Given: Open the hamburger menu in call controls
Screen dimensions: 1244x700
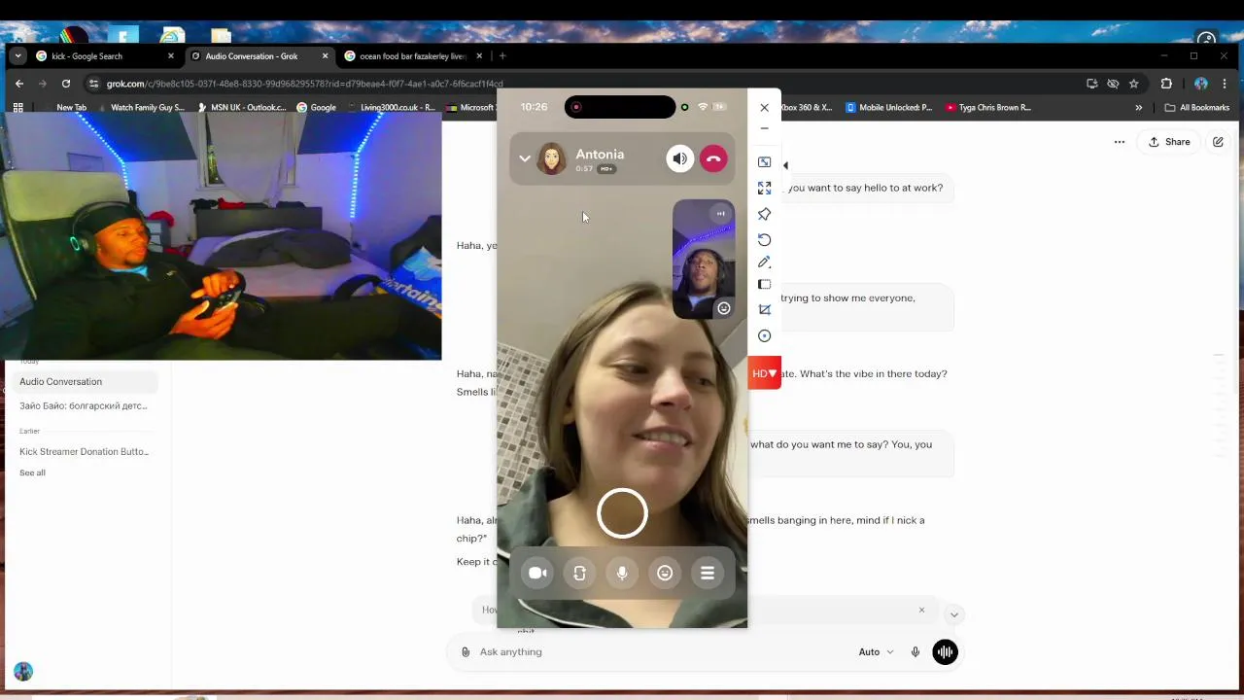Looking at the screenshot, I should [708, 574].
